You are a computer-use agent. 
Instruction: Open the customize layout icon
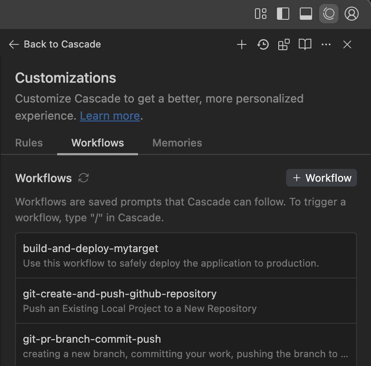pyautogui.click(x=261, y=14)
